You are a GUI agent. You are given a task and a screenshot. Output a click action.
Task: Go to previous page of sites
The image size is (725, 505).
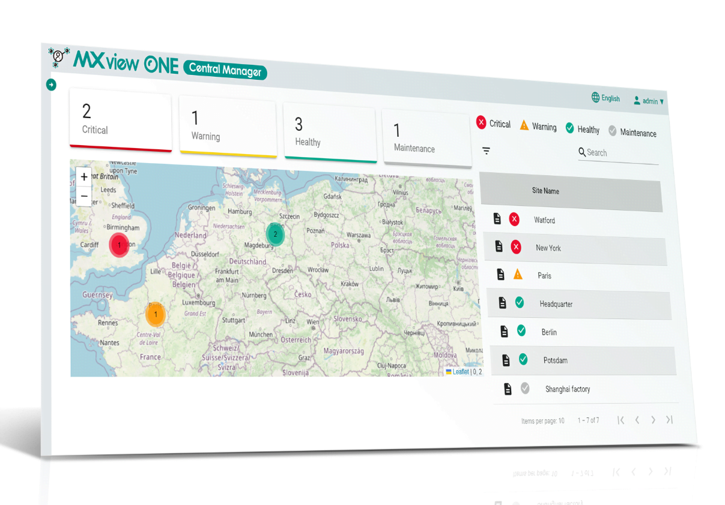point(637,420)
